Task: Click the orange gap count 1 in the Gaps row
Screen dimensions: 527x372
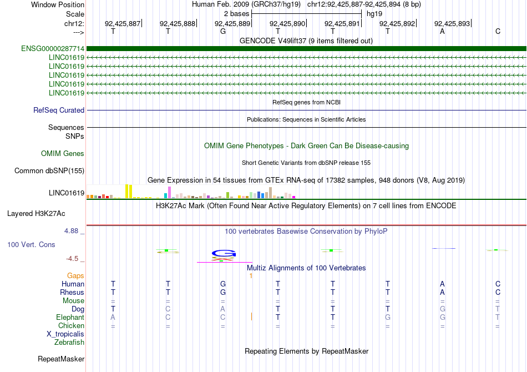Action: pyautogui.click(x=251, y=276)
